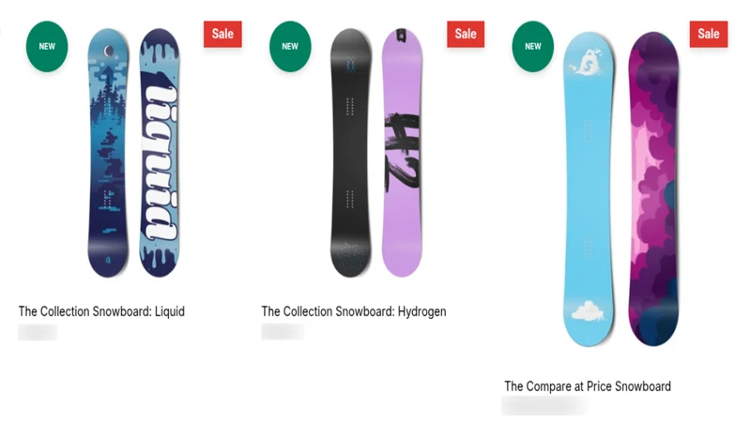The height and width of the screenshot is (422, 751).
Task: Click the Sale tag on Hydrogen snowboard
Action: tap(466, 34)
